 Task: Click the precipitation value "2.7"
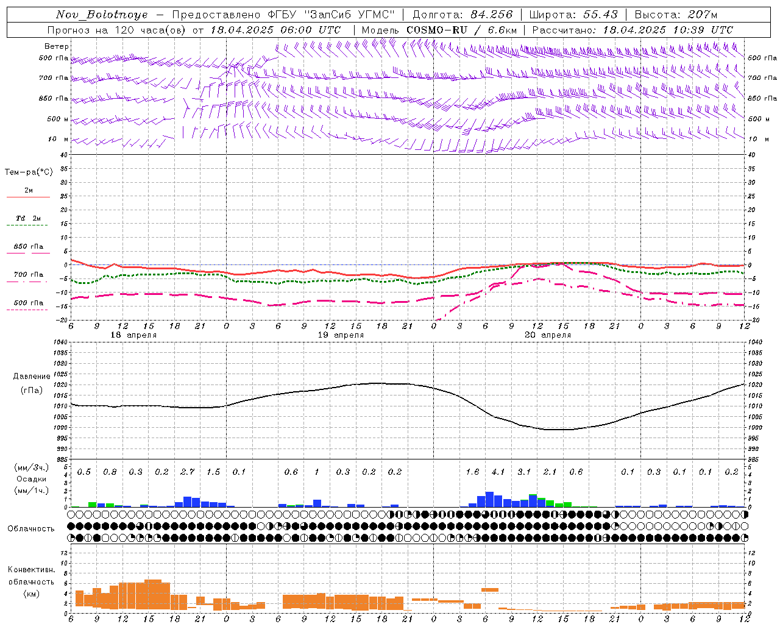coord(188,472)
